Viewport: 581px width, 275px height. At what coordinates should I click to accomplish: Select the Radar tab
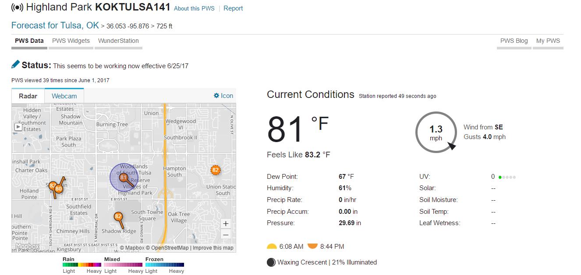point(28,96)
